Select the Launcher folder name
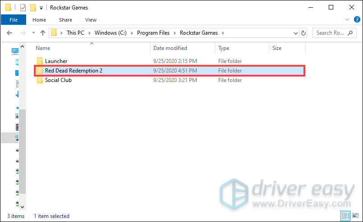Screen dimensions: 363x222 click(56, 61)
